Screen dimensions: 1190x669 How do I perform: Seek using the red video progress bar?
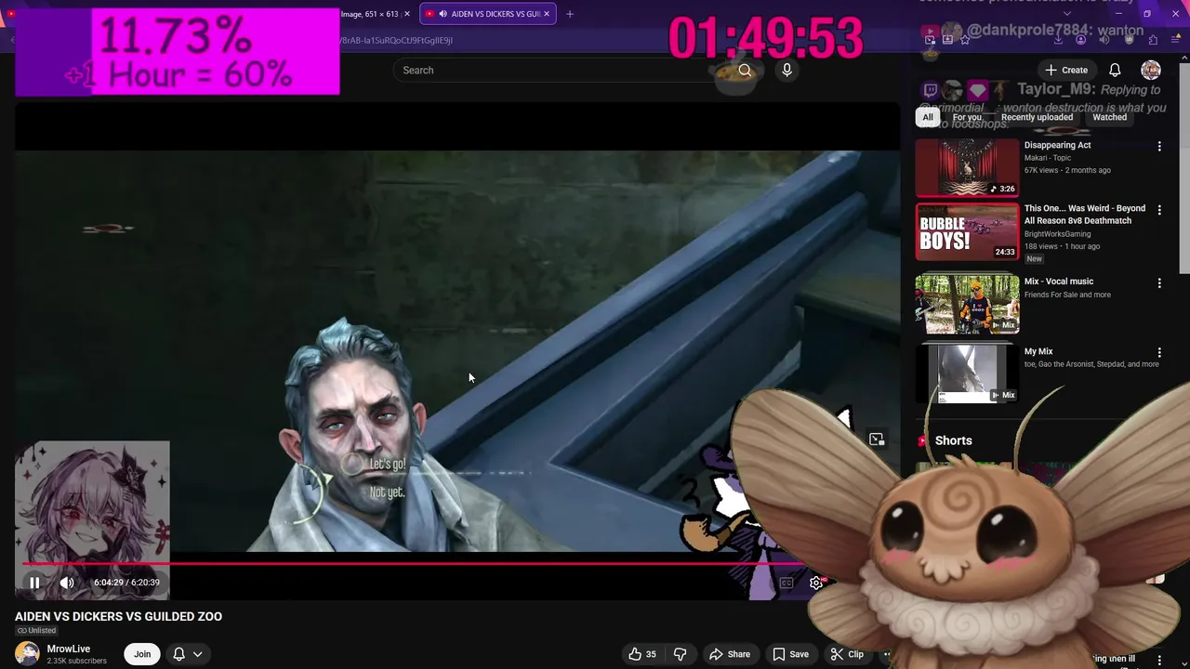tap(414, 563)
